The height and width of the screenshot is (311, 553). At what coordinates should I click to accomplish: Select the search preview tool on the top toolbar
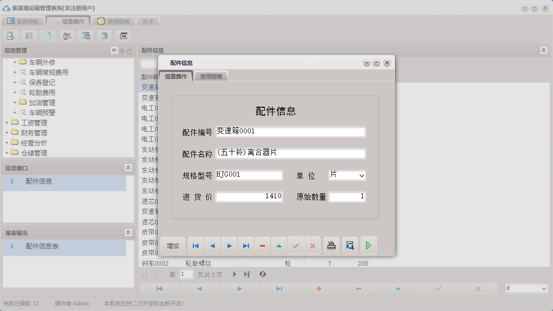(x=10, y=35)
